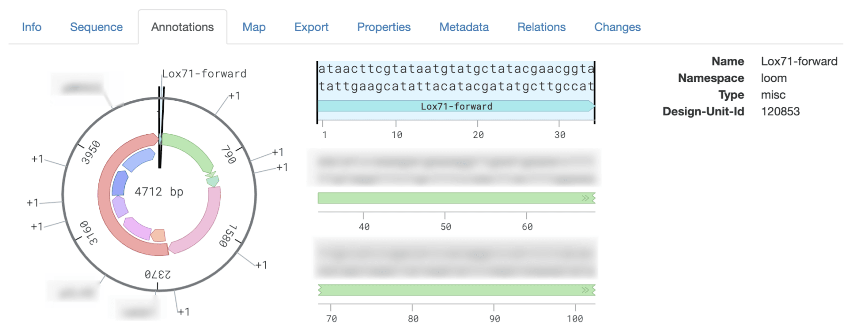Click the Lox71-forward label on plasmid map

[x=204, y=74]
